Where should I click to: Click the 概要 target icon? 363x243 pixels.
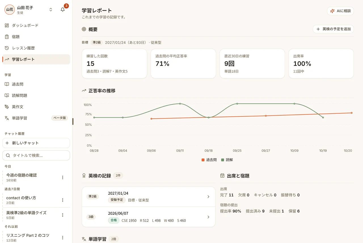click(x=84, y=29)
